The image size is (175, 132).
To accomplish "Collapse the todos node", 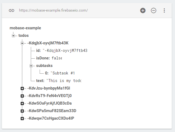I will [x=13, y=35].
